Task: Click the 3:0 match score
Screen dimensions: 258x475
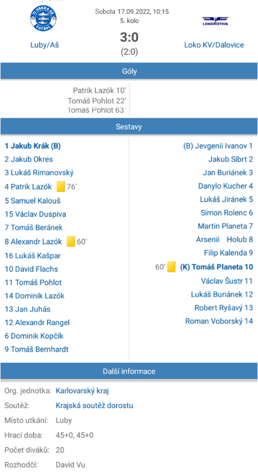Action: pyautogui.click(x=129, y=37)
